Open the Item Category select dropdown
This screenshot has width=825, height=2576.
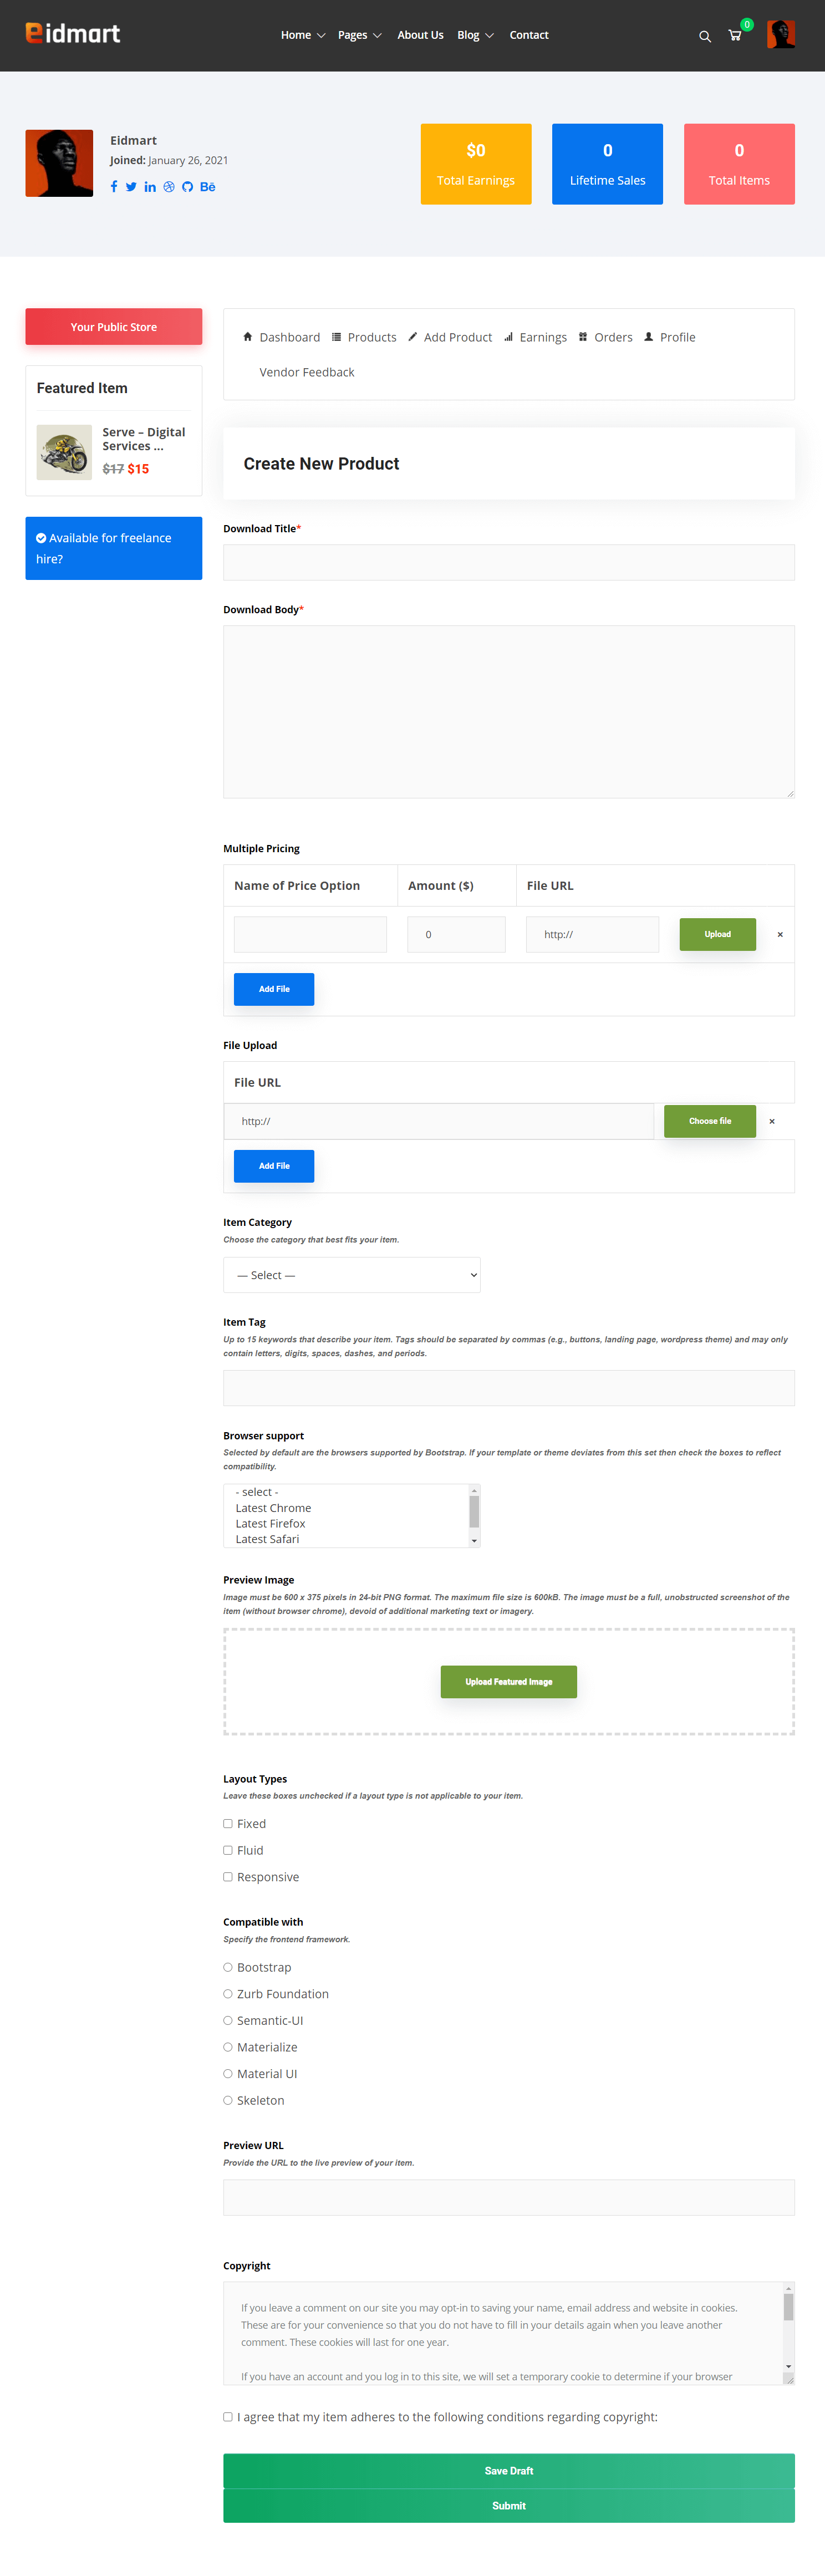pyautogui.click(x=352, y=1274)
